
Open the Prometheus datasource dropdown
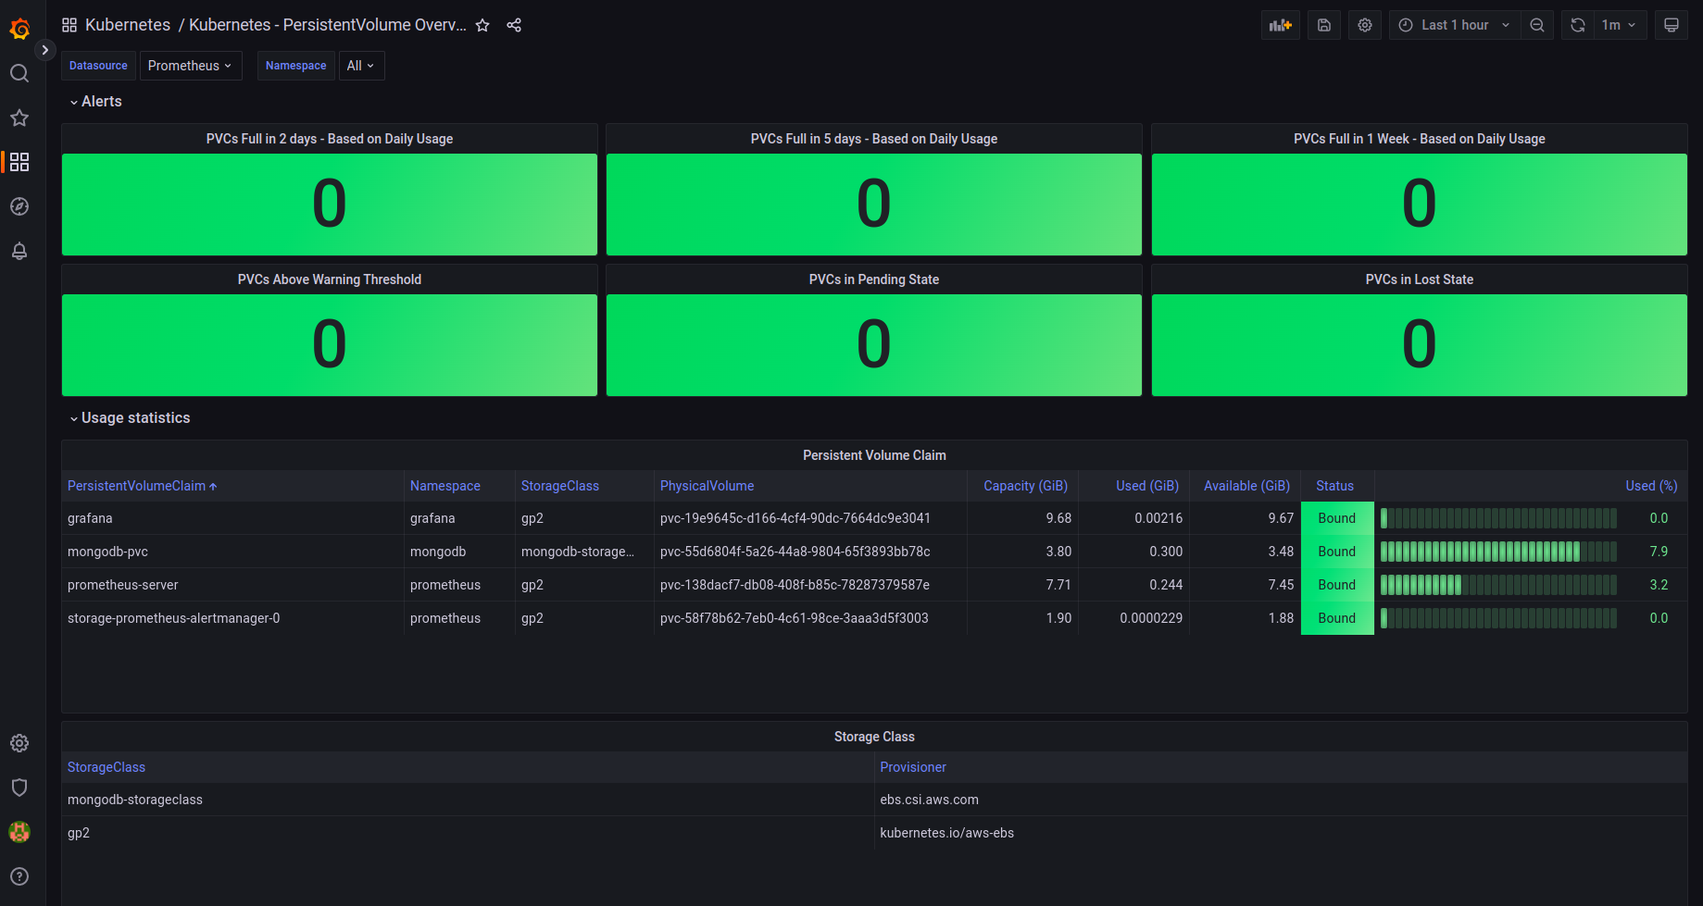190,66
